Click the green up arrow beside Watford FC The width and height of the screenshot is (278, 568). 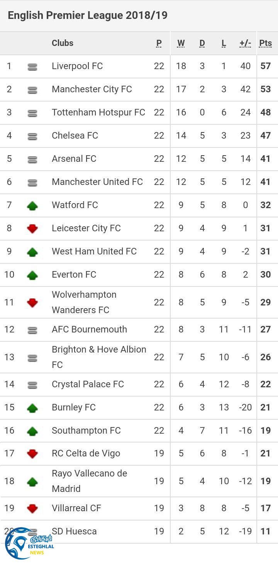32,205
